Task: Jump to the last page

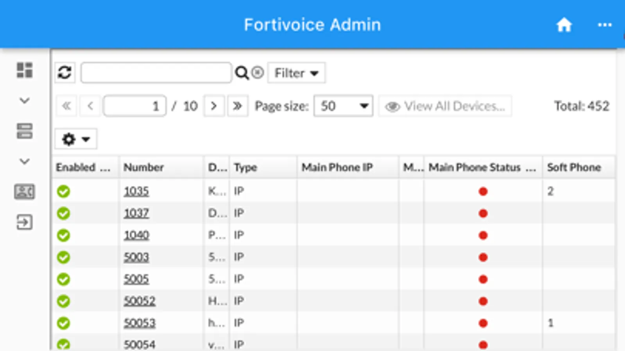Action: tap(237, 106)
